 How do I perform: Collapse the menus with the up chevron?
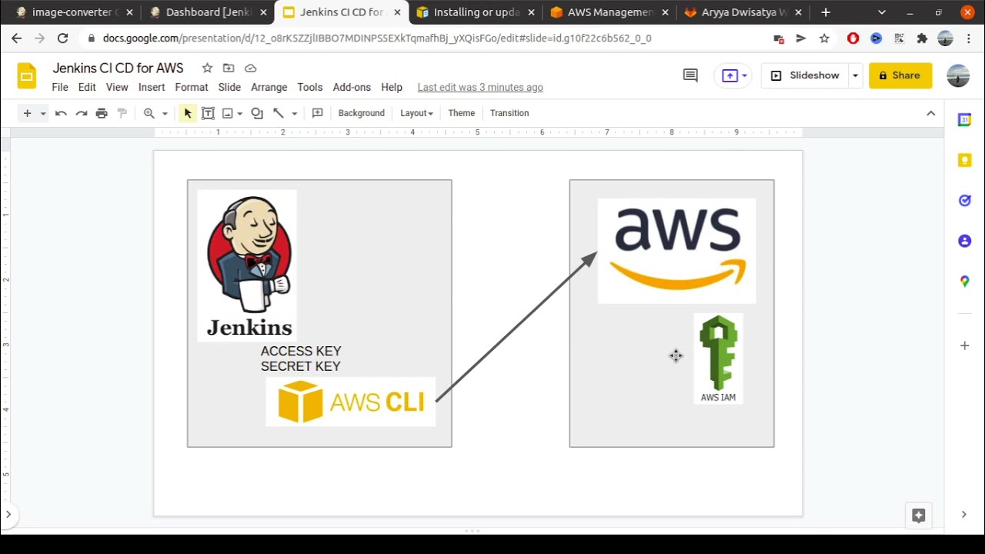pyautogui.click(x=930, y=113)
